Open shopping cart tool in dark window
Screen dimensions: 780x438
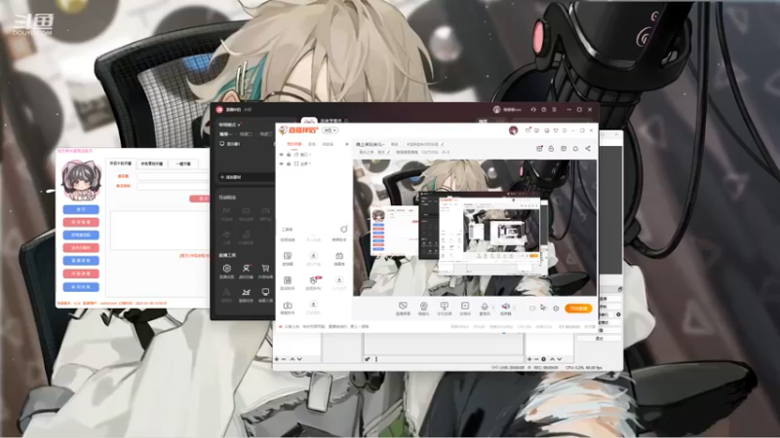pos(265,271)
